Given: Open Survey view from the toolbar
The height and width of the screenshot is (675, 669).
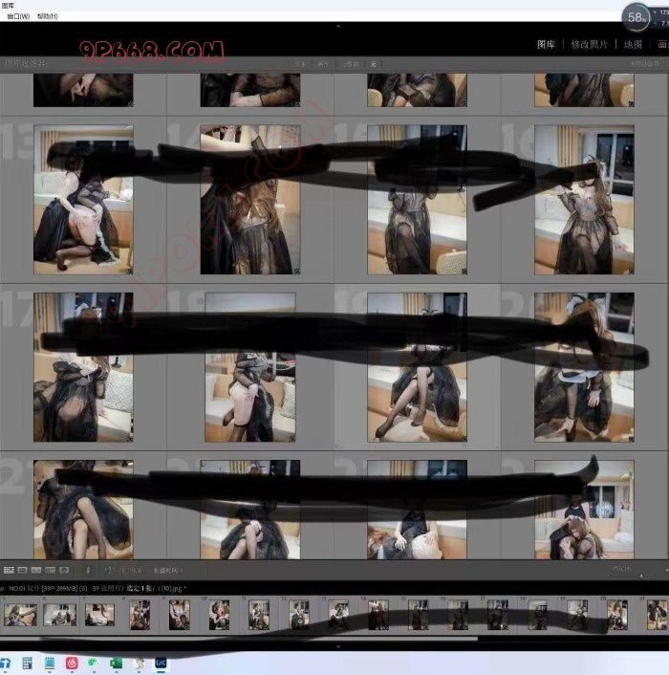Looking at the screenshot, I should click(x=52, y=571).
